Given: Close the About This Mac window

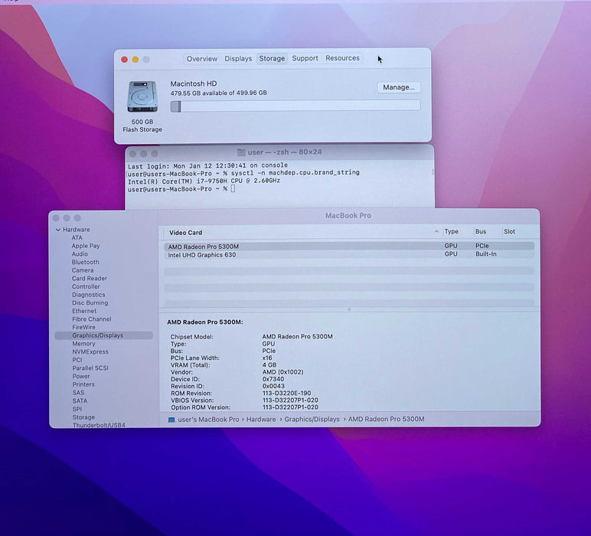Looking at the screenshot, I should click(x=124, y=60).
